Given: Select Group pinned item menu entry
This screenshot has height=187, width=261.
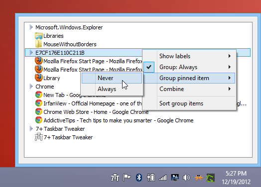Looking at the screenshot, I should (189, 78).
